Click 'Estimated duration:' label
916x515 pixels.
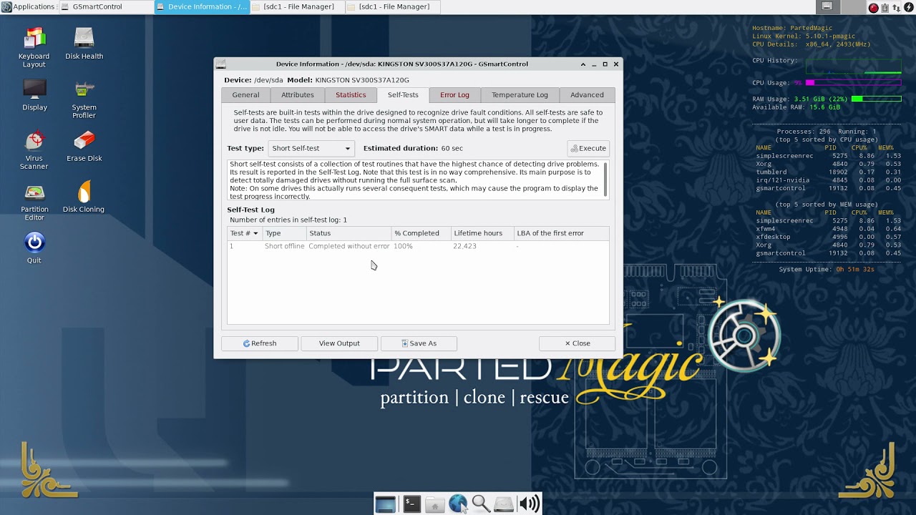pyautogui.click(x=401, y=148)
